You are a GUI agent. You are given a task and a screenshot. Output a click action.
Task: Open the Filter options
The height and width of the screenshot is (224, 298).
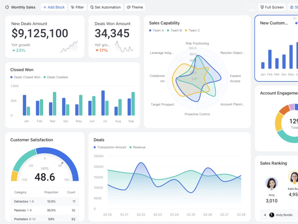pos(77,7)
